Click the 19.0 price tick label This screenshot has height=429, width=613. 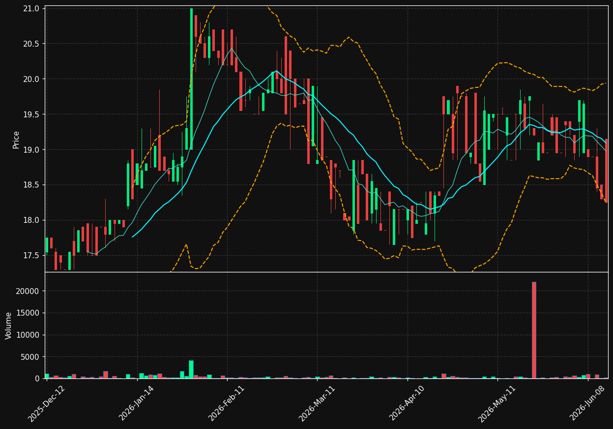coord(31,150)
